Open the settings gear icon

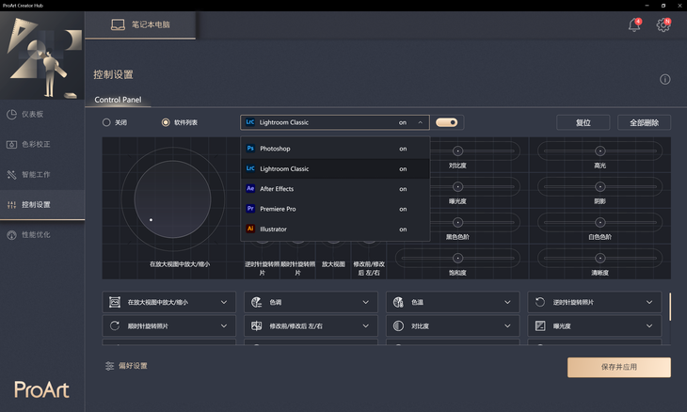coord(663,25)
